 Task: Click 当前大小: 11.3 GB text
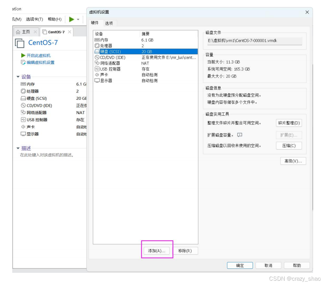tap(223, 62)
